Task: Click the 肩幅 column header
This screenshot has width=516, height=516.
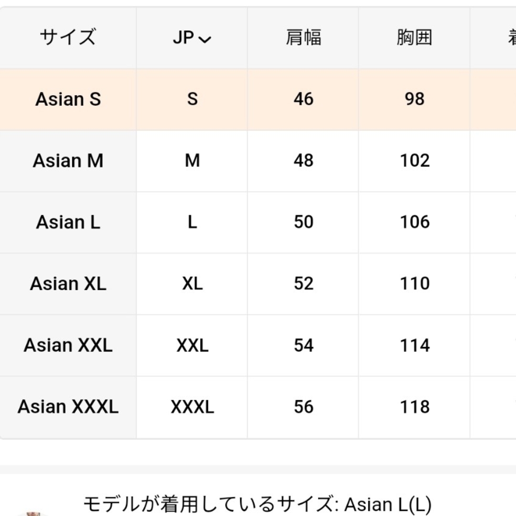Action: coord(303,37)
